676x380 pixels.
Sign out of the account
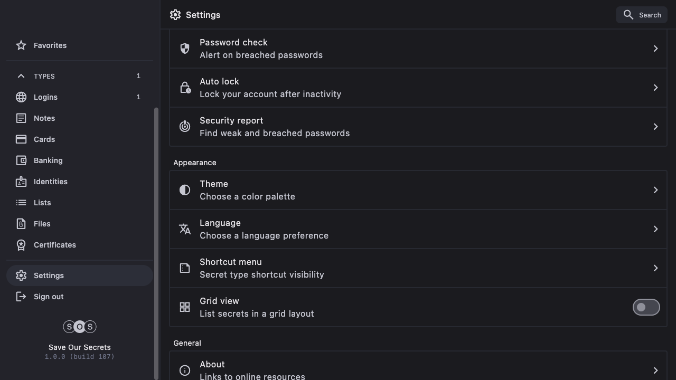coord(49,297)
